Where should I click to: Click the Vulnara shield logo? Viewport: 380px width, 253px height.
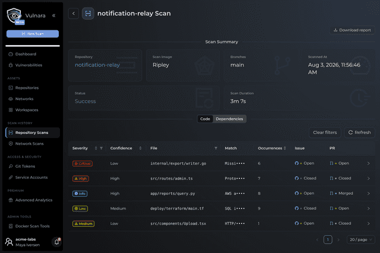[14, 15]
